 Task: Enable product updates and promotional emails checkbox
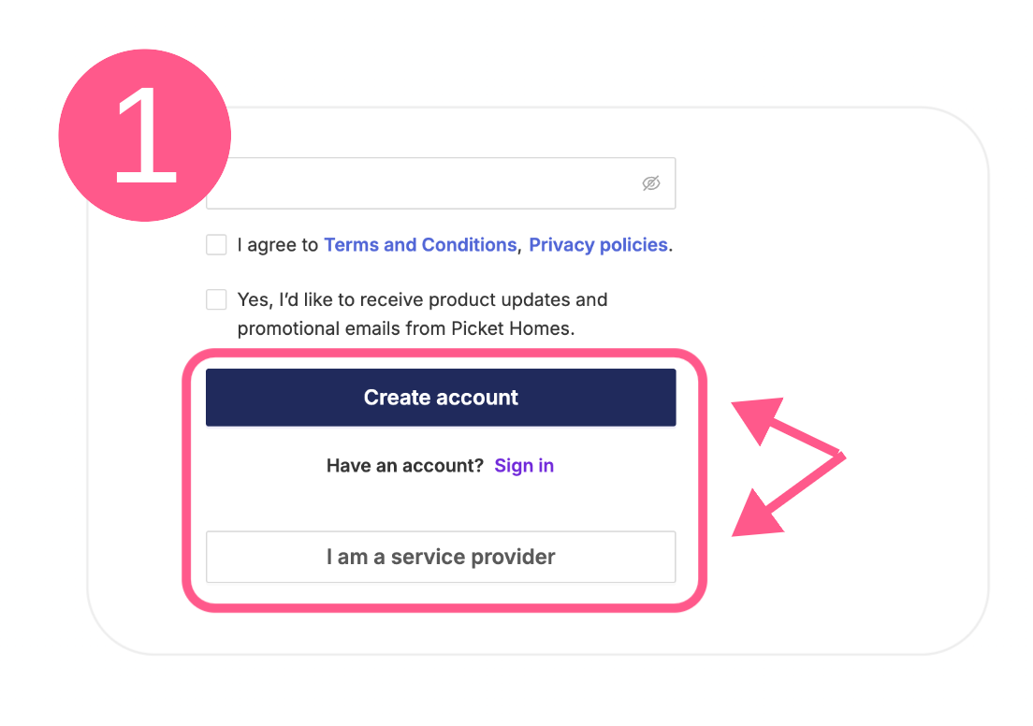point(216,299)
